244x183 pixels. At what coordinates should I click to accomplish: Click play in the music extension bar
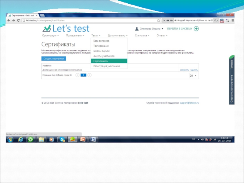[164, 20]
